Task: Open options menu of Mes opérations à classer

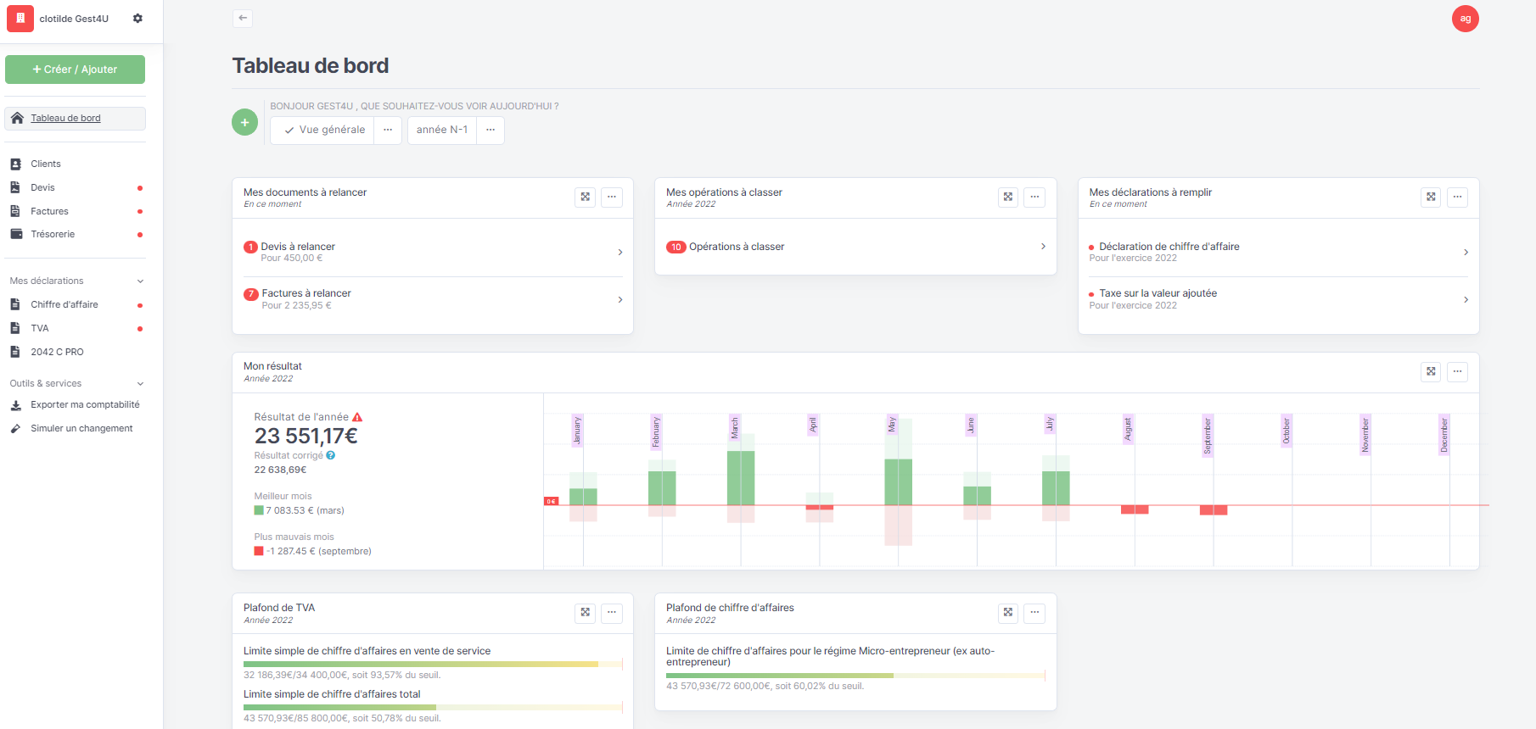Action: [x=1034, y=197]
